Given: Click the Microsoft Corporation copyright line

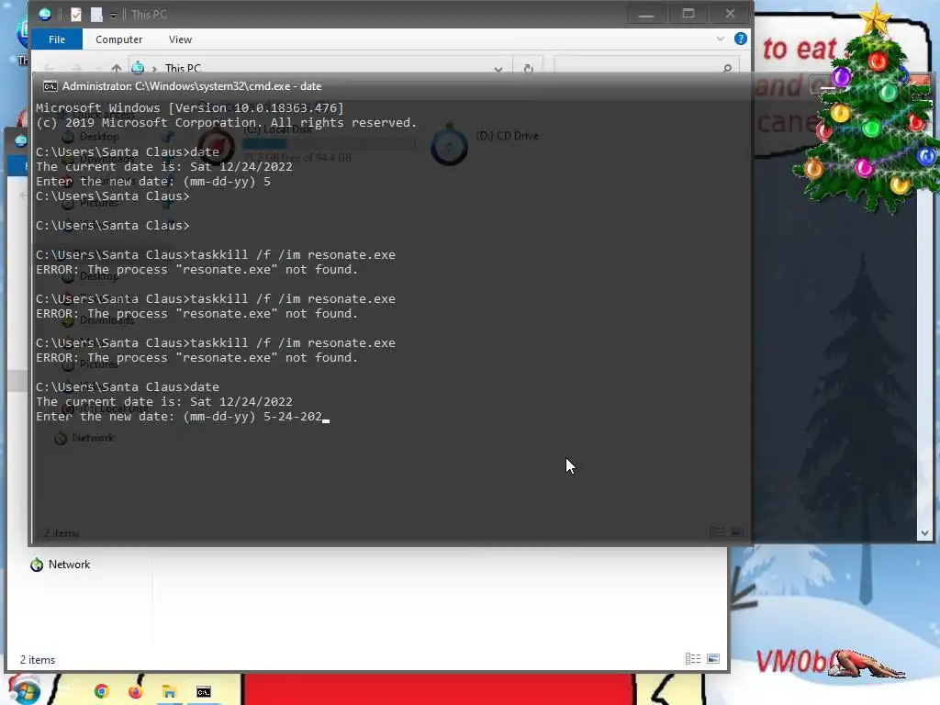Looking at the screenshot, I should [226, 123].
